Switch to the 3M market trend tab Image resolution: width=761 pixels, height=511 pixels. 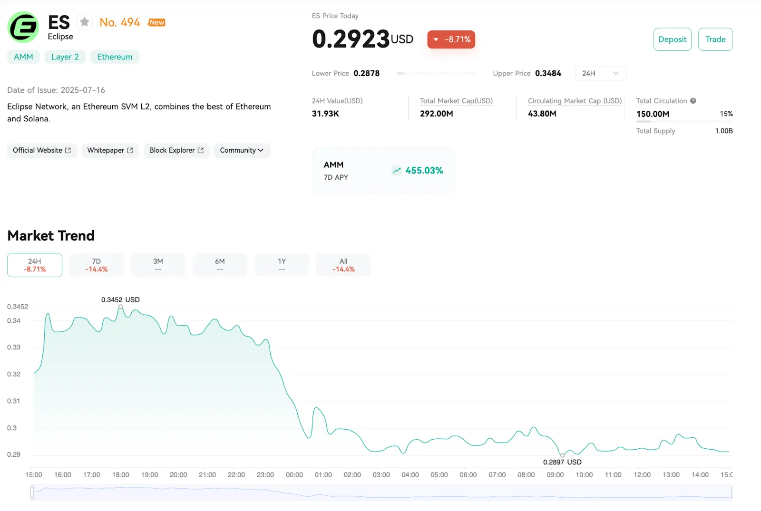pos(158,265)
